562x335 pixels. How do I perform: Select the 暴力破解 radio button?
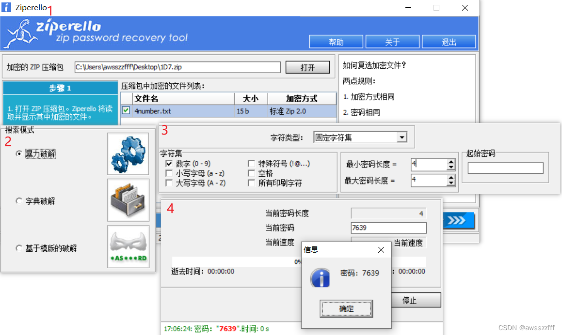(19, 153)
